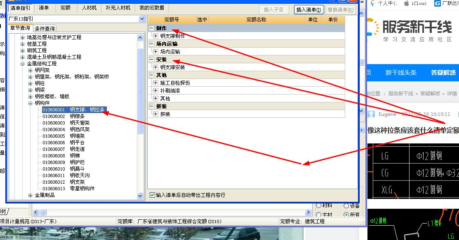This screenshot has height=240, width=459.
Task: Click horizontal scrollbar right arrow
Action: 308,212
